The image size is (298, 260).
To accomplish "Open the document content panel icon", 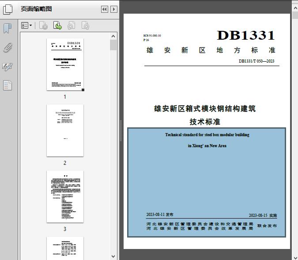I will 8,85.
